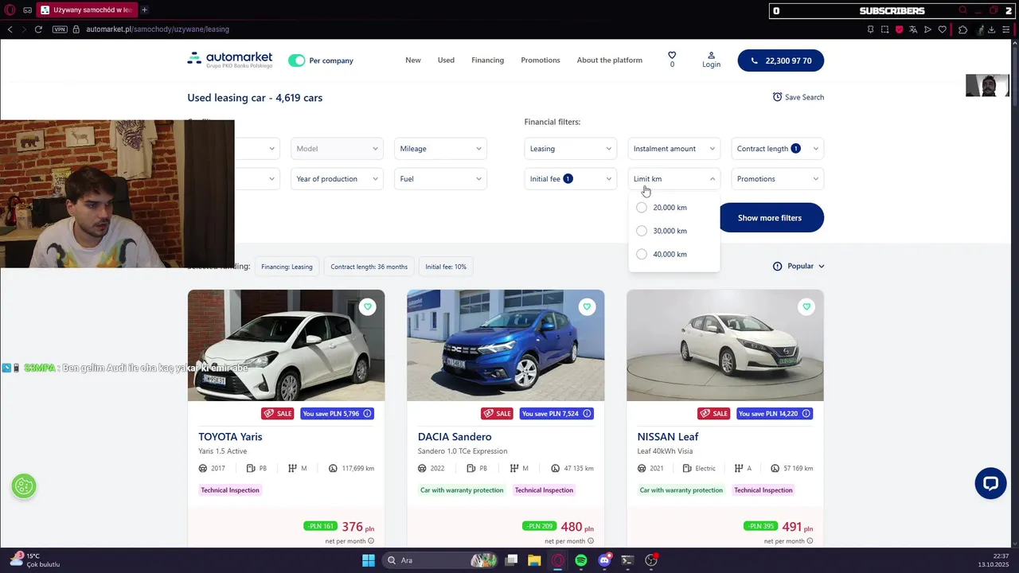Screen dimensions: 1019x573
Task: Open About the platform menu
Action: pos(609,60)
